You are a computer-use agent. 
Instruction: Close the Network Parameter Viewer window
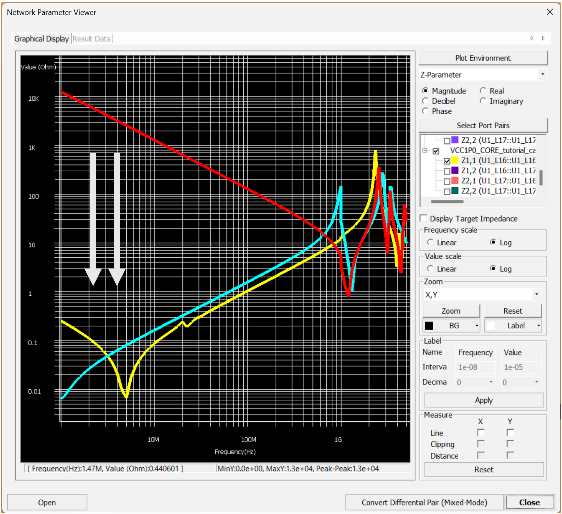point(550,12)
